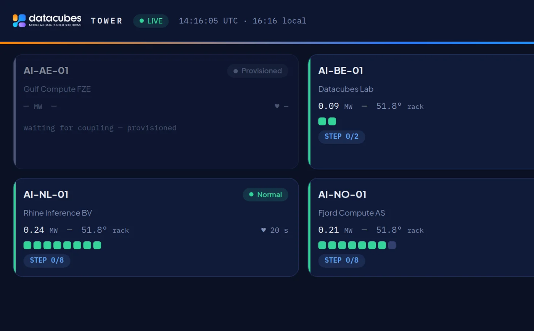Viewport: 534px width, 331px height.
Task: Open the STEP 0/2 pill on AI-BE-01
Action: tap(341, 137)
